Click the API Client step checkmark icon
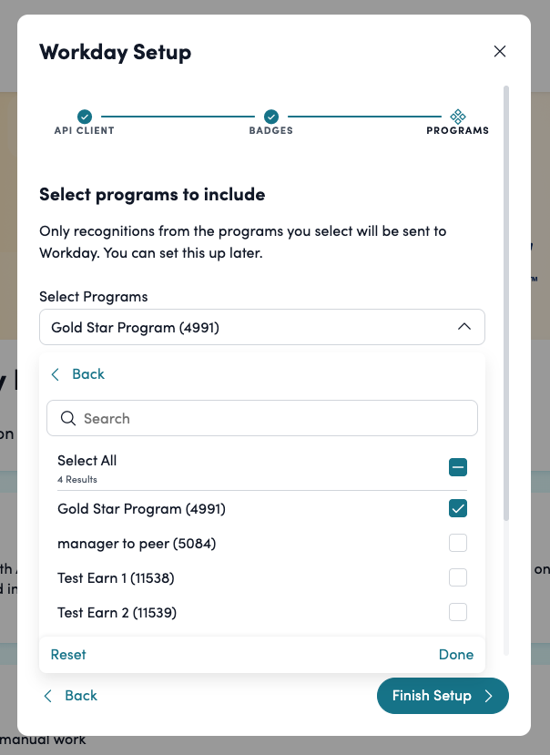This screenshot has width=550, height=755. point(85,117)
